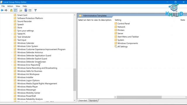
Task: Click the Windows PowerShell folder icon
Action: tap(15, 96)
